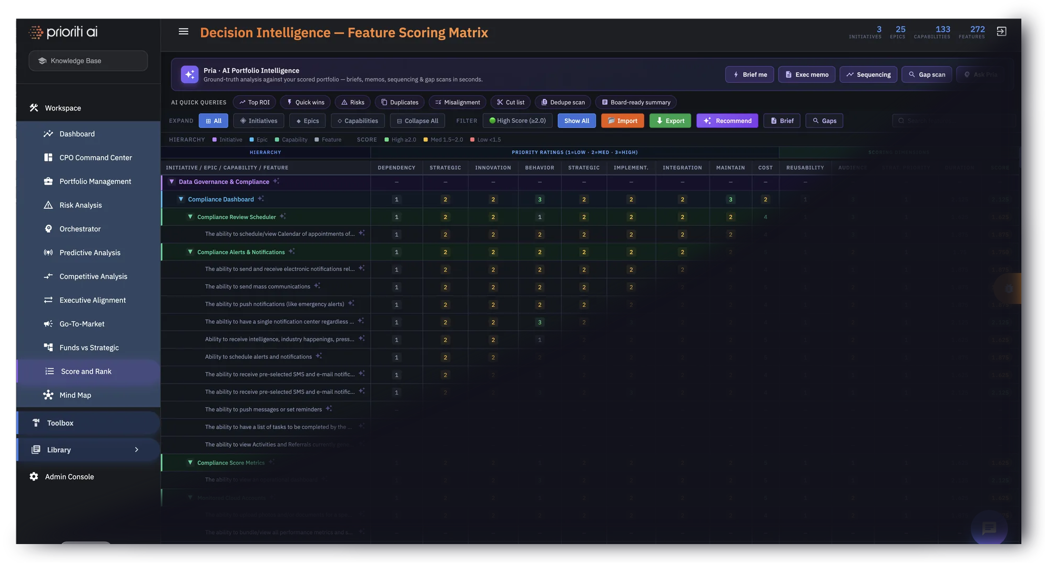Click the logout icon in header
This screenshot has width=1045, height=563.
click(1001, 32)
